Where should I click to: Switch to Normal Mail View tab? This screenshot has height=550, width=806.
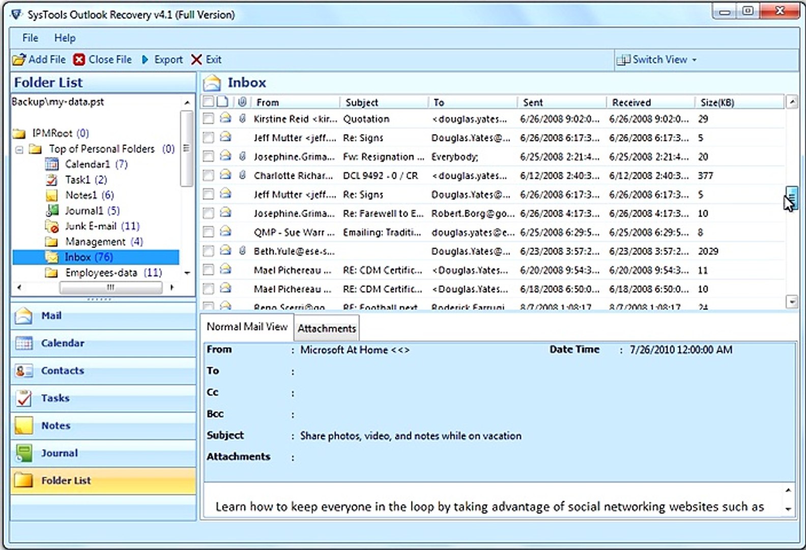[x=247, y=327]
